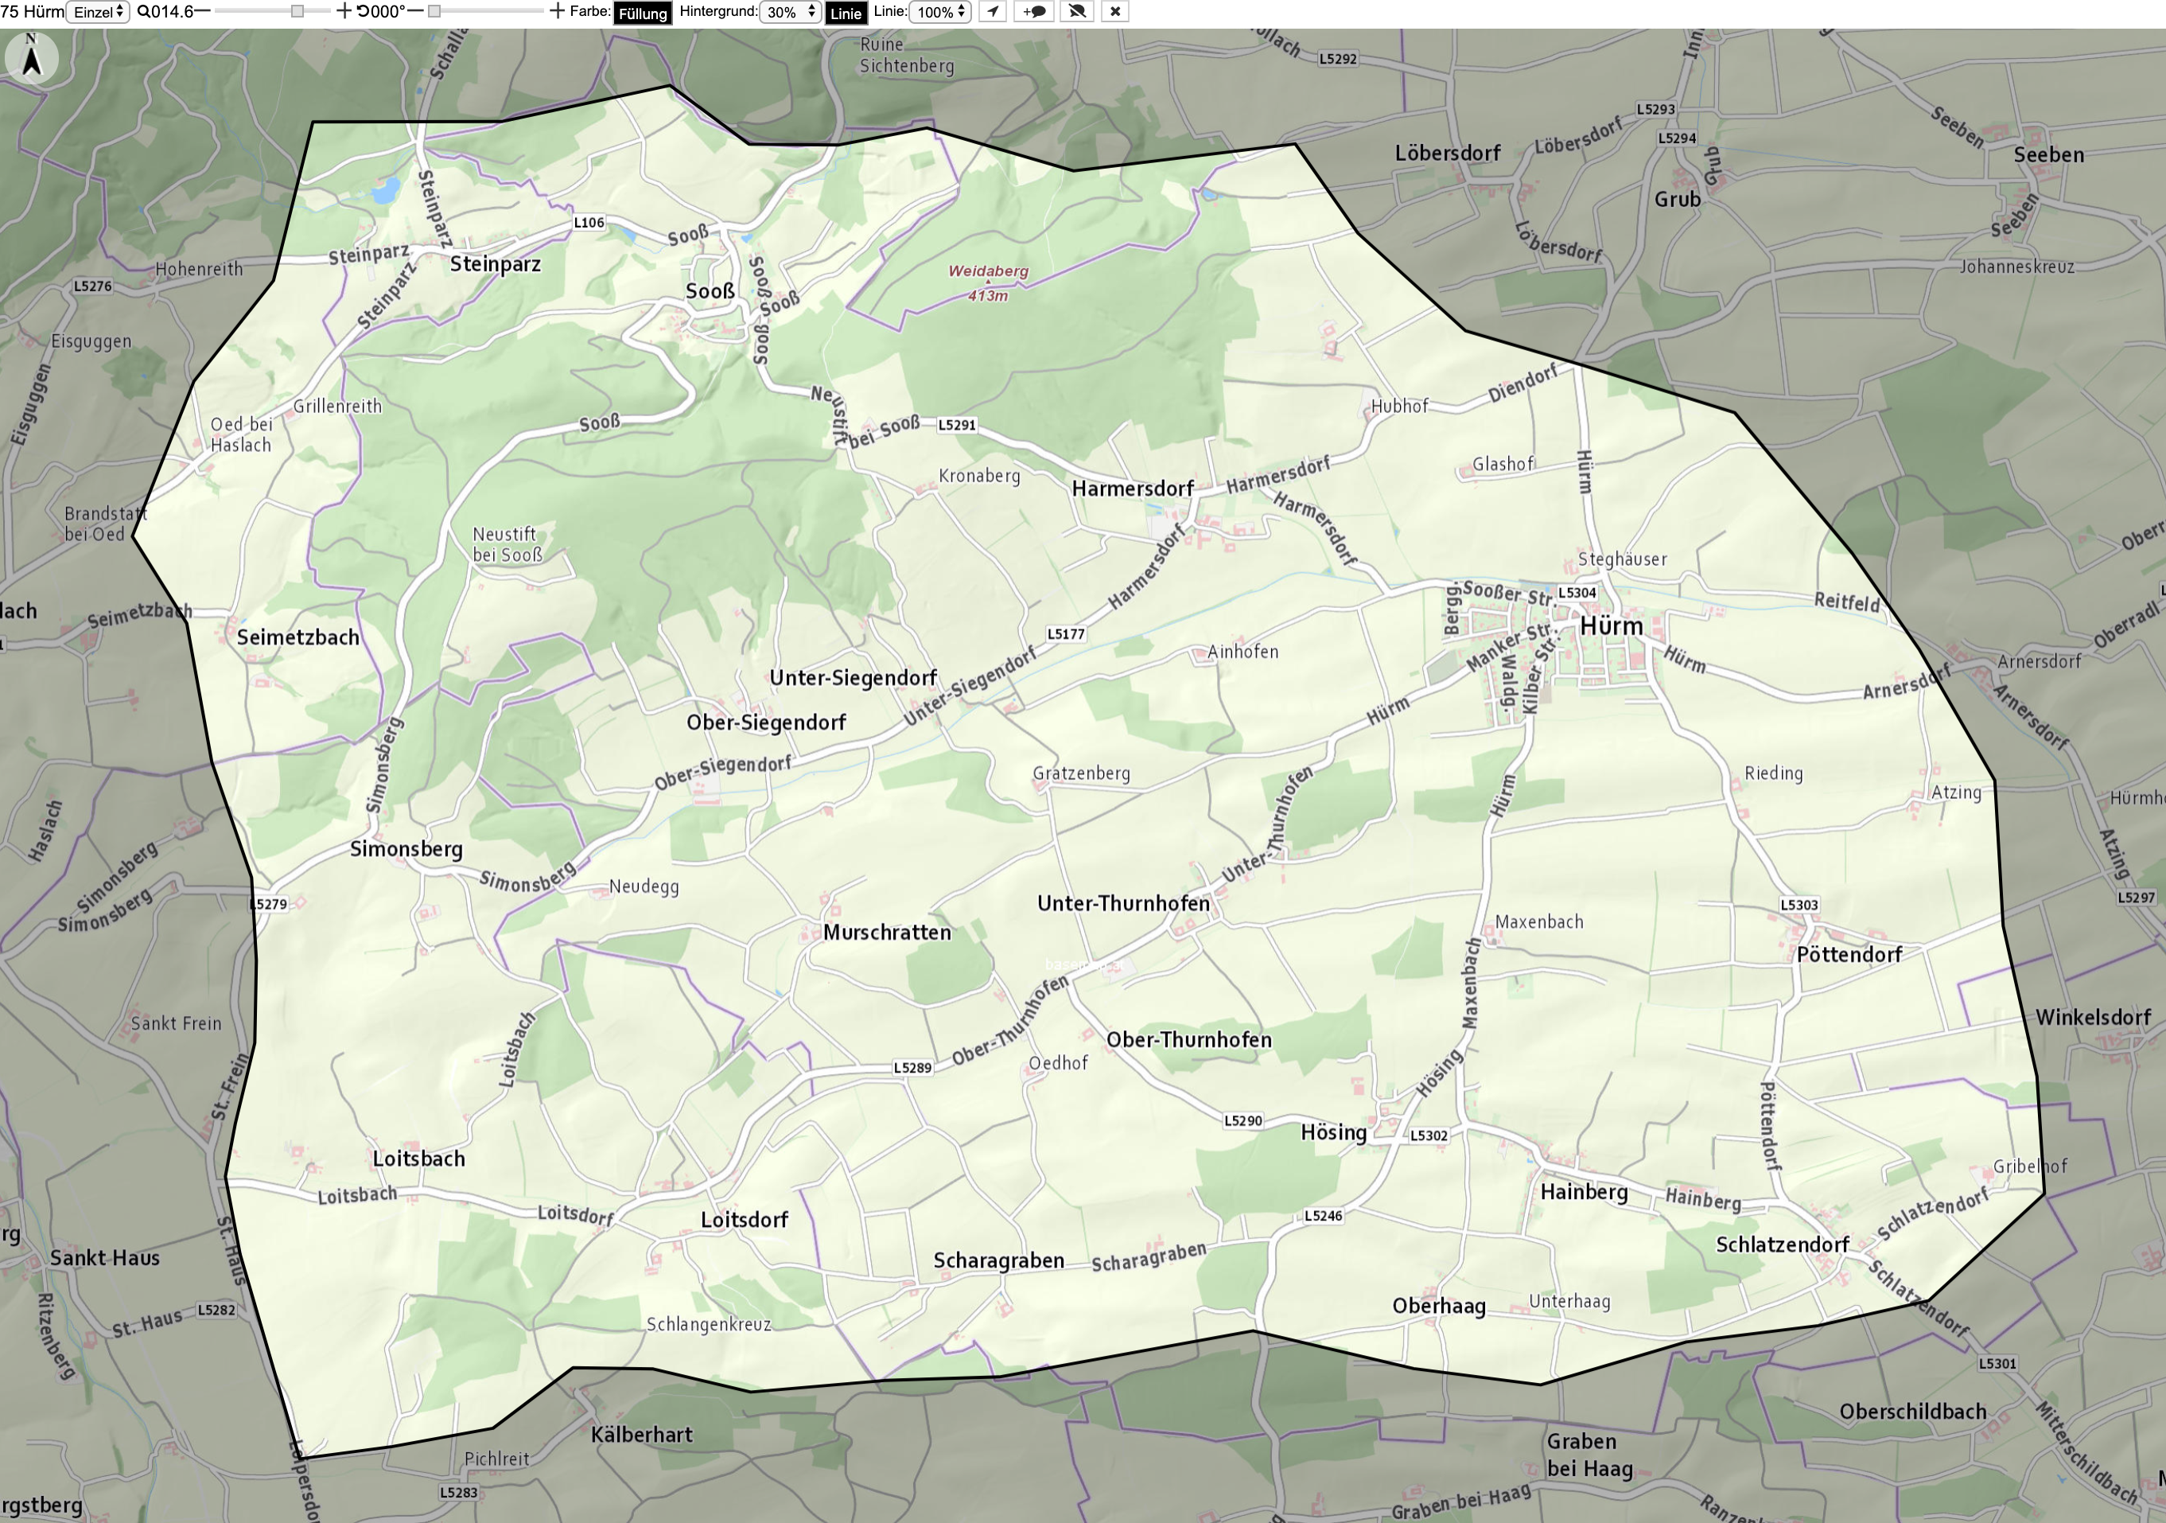Click the black Linie color button
Screen dimensions: 2166x1523
846,14
